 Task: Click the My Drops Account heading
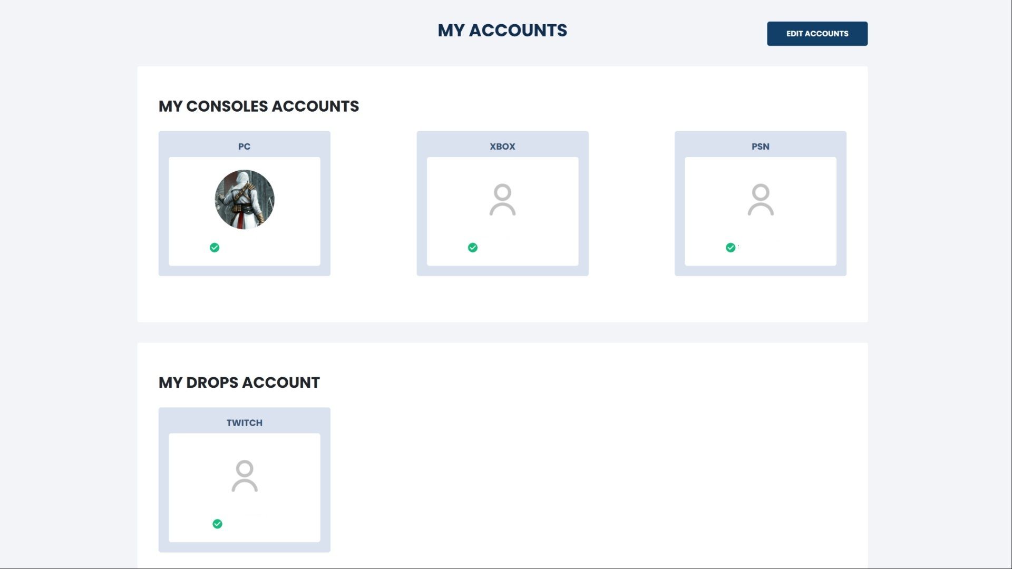pos(239,382)
